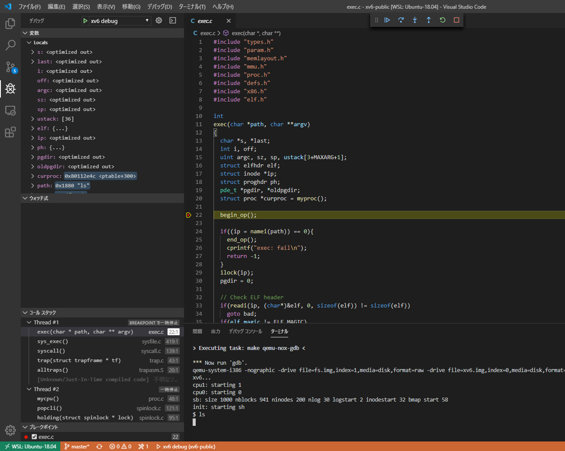Open the xv6 debug configuration dropdown
The width and height of the screenshot is (565, 451).
[x=116, y=21]
